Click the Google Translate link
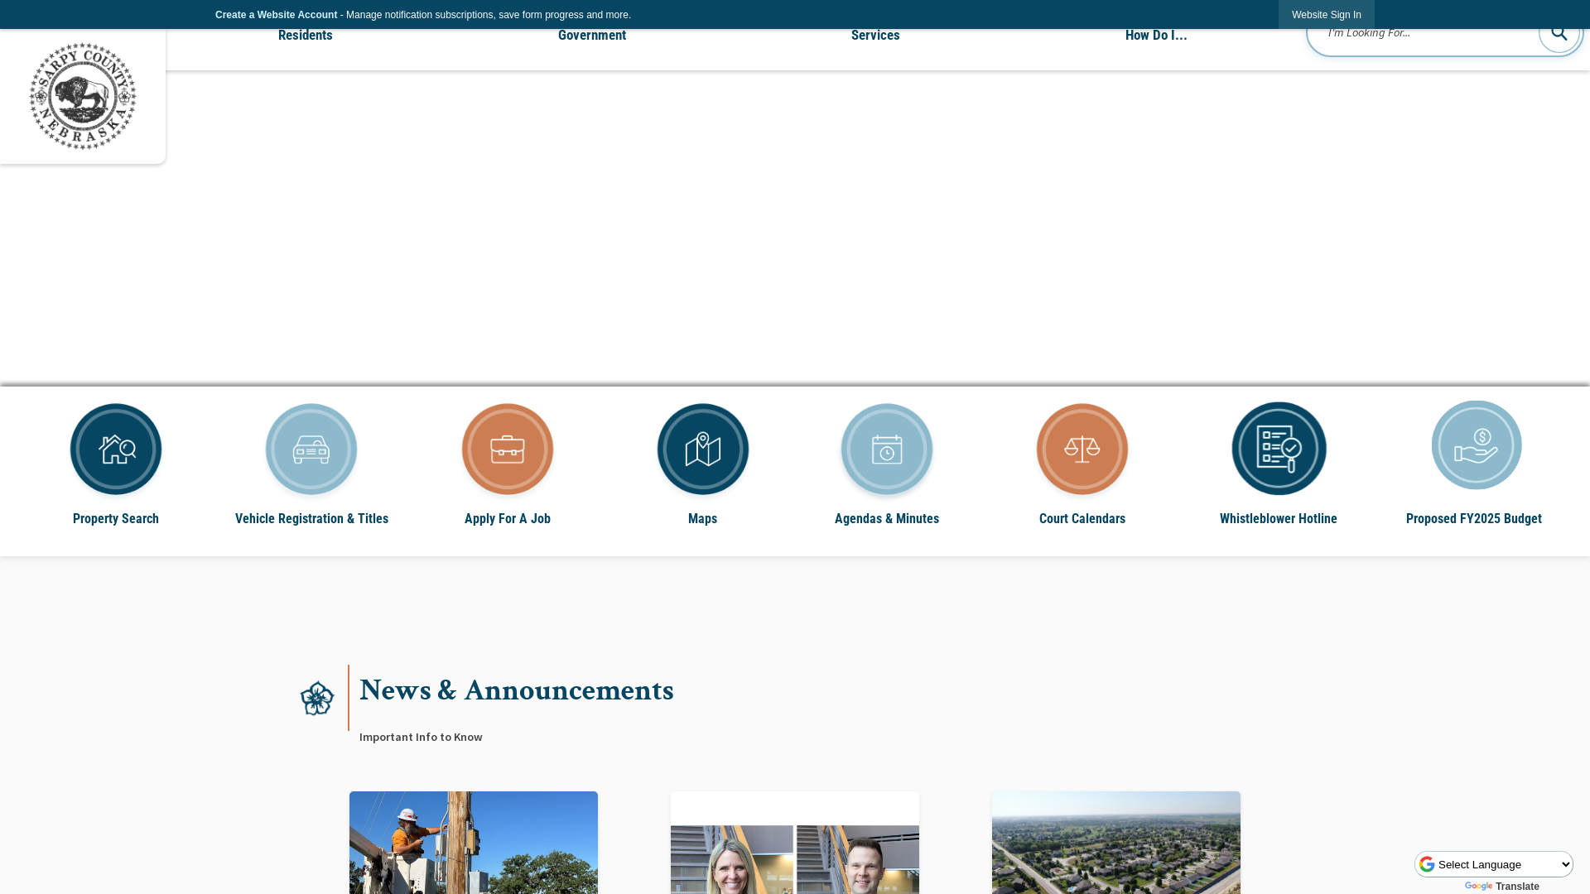This screenshot has height=894, width=1590. pos(1502,887)
